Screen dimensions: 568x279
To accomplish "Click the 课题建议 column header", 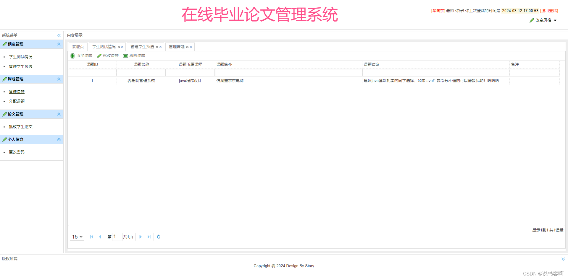I will tap(436, 64).
